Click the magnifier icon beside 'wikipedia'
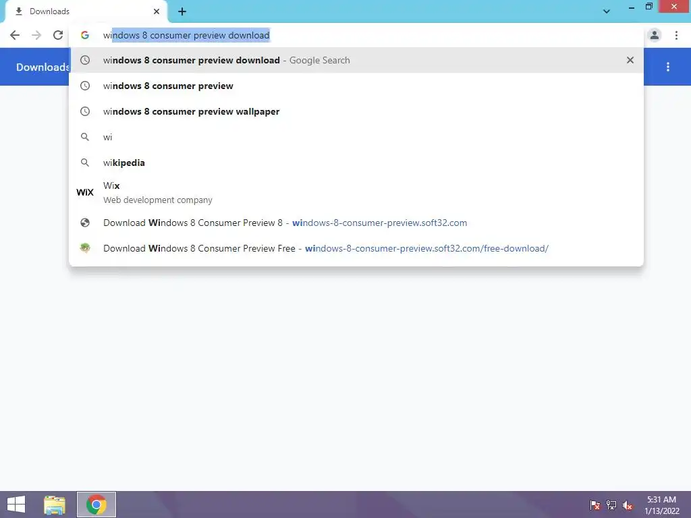The width and height of the screenshot is (691, 518). click(85, 163)
